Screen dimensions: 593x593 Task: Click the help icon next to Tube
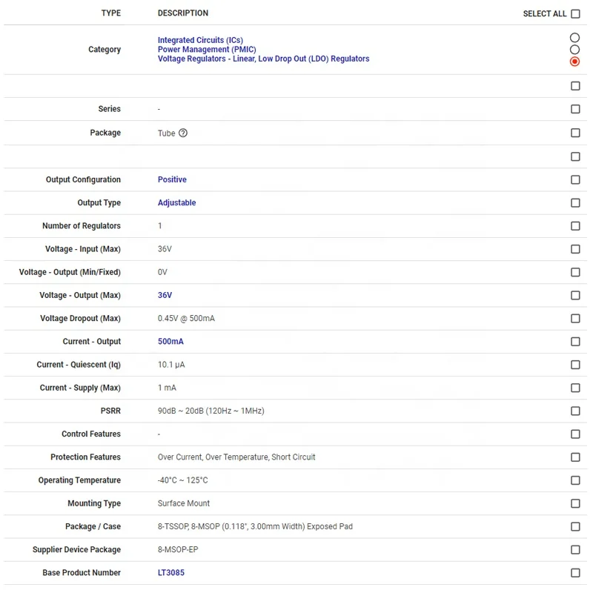pos(183,133)
